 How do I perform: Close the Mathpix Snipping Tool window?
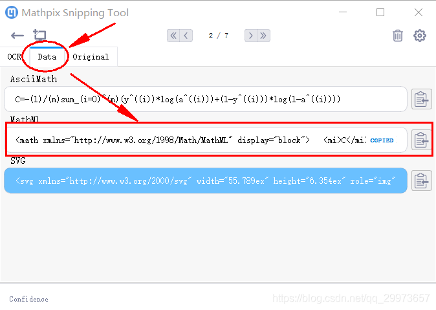pyautogui.click(x=419, y=12)
